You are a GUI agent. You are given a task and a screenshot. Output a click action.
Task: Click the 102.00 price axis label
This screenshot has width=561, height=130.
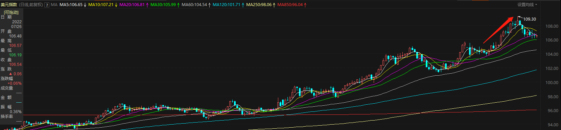tap(552, 69)
